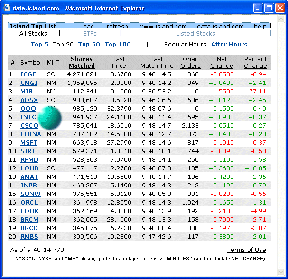The height and width of the screenshot is (279, 288).
Task: Click the Last Price column header
Action: coord(119,62)
